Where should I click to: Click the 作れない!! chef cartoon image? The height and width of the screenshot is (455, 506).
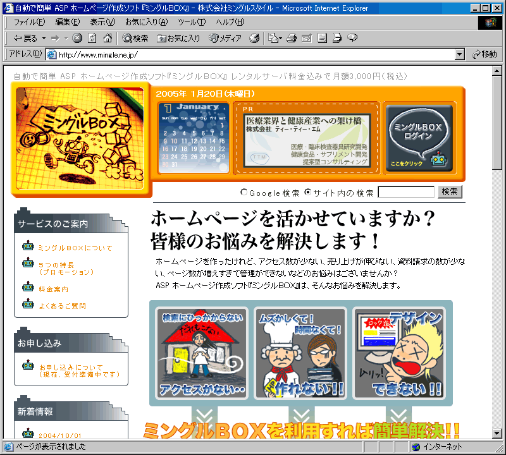(300, 353)
